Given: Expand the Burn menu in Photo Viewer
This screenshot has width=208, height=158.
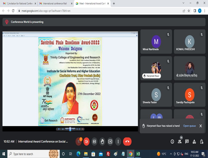Looking at the screenshot, I should (x=18, y=36).
